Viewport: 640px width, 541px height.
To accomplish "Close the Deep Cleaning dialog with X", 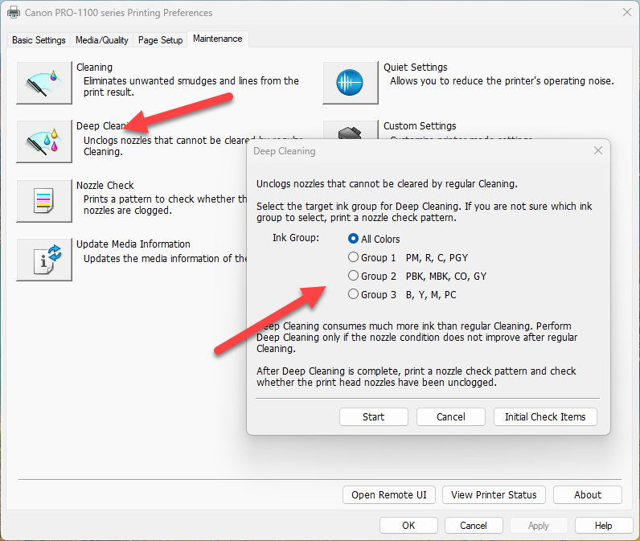I will click(598, 150).
